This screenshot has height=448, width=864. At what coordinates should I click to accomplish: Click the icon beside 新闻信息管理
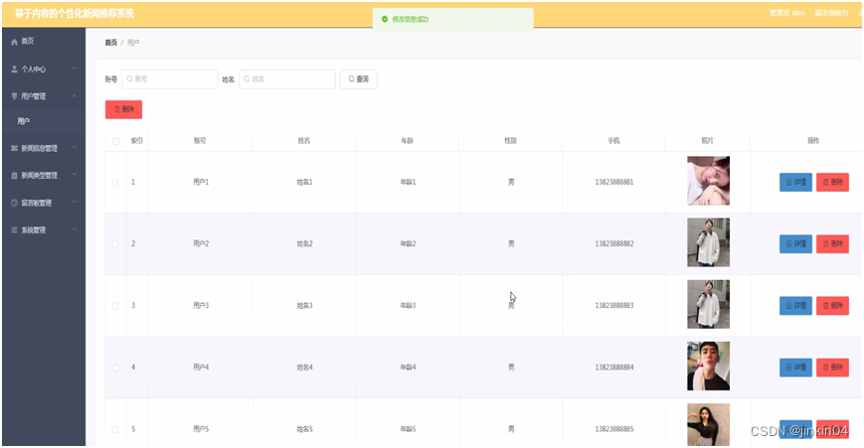coord(14,148)
